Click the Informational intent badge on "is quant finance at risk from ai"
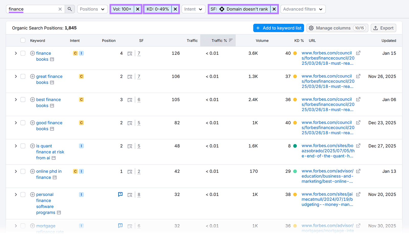Image resolution: width=409 pixels, height=234 pixels. [x=81, y=146]
